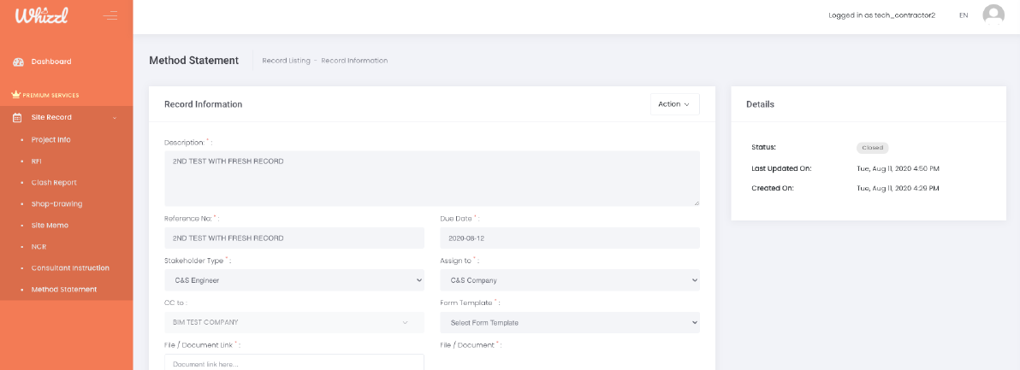This screenshot has width=1020, height=370.
Task: Navigate to Shop-Drawing in the sidebar
Action: tap(56, 203)
